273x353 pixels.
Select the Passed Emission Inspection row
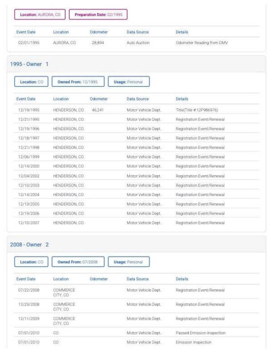136,333
